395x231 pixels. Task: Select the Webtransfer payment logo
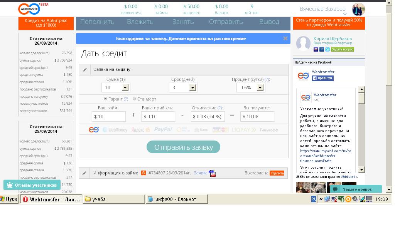pyautogui.click(x=94, y=130)
